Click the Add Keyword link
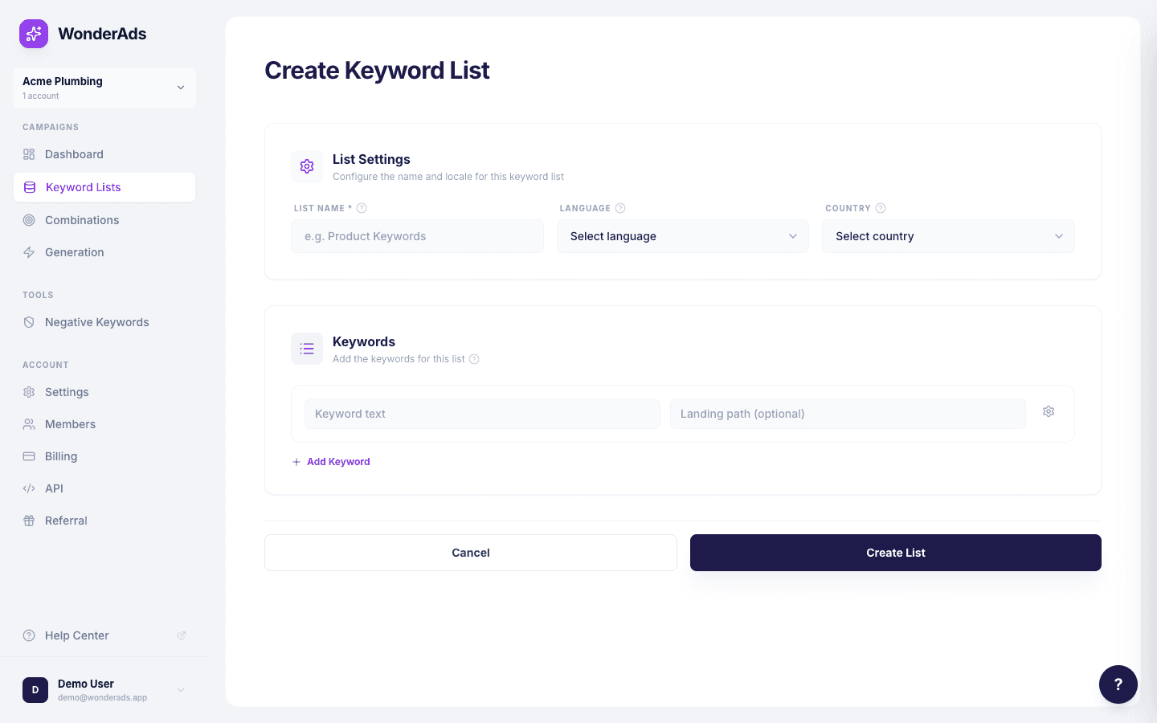The height and width of the screenshot is (723, 1157). tap(330, 461)
